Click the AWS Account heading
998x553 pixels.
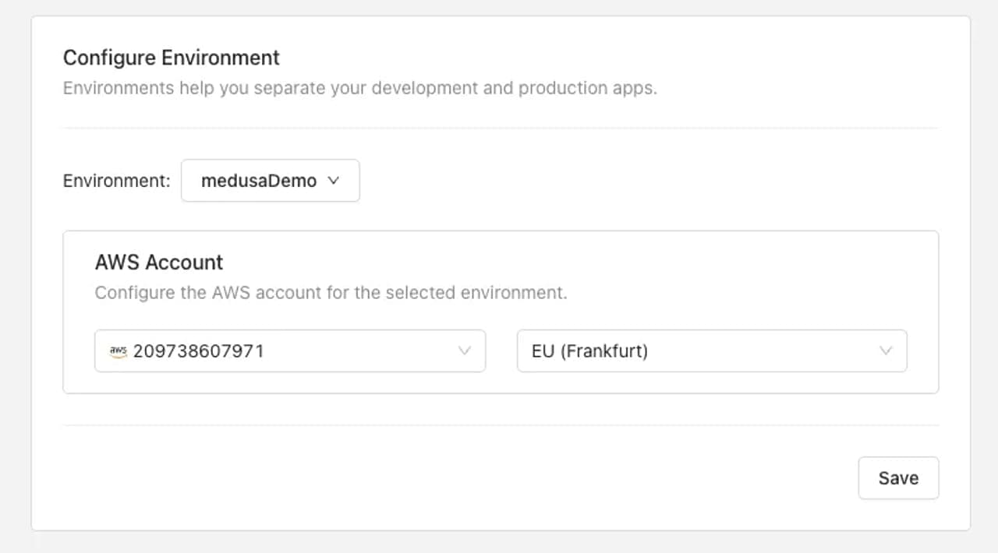tap(159, 262)
